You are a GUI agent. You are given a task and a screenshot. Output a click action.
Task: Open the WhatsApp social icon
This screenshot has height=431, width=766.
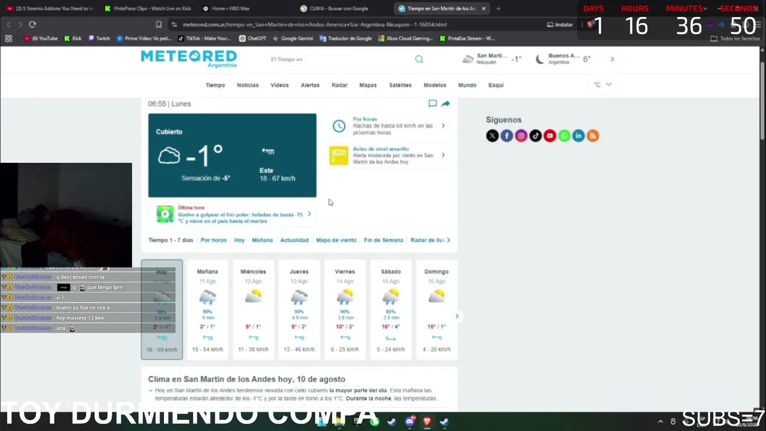(564, 136)
